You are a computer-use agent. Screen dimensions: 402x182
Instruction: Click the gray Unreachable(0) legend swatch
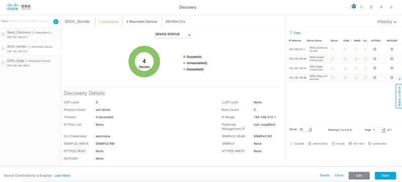point(184,63)
